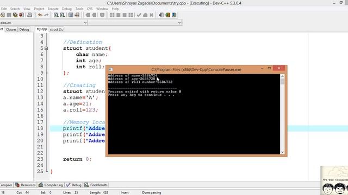
Task: Click the Find magnifier toolbar icon
Action: [x=56, y=15]
